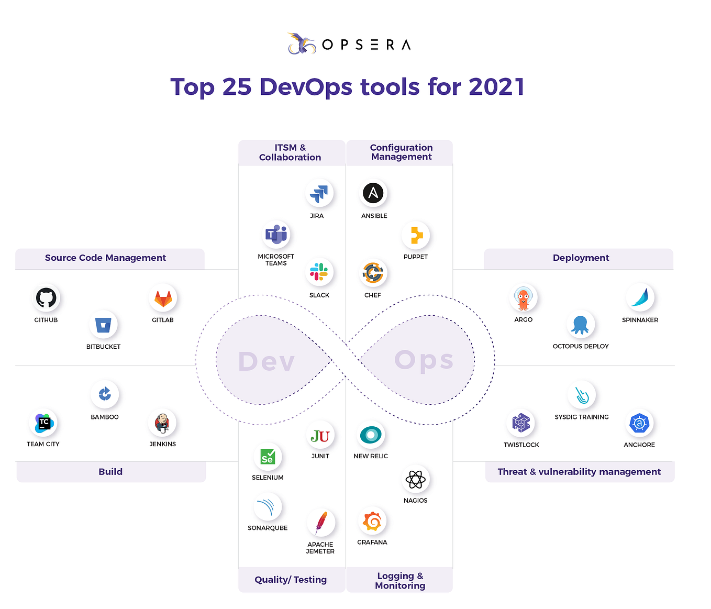Click the ITSM & Collaboration header

click(290, 152)
